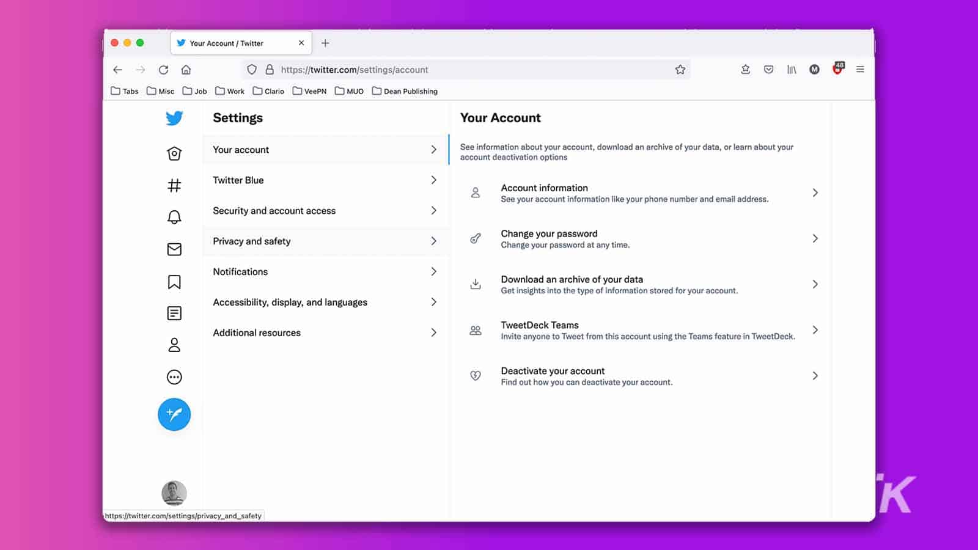Click the downloads tray icon in toolbar
The image size is (978, 550).
point(746,70)
